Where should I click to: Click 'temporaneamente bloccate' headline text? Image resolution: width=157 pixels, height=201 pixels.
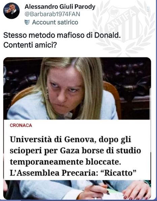click(x=65, y=162)
